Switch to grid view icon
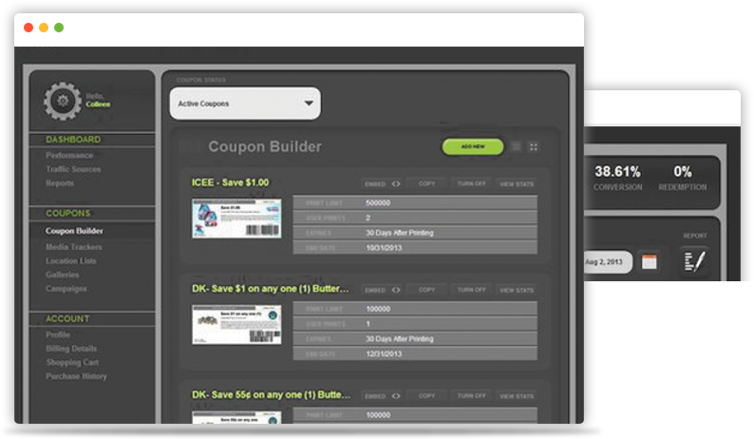This screenshot has width=754, height=439. click(x=534, y=146)
